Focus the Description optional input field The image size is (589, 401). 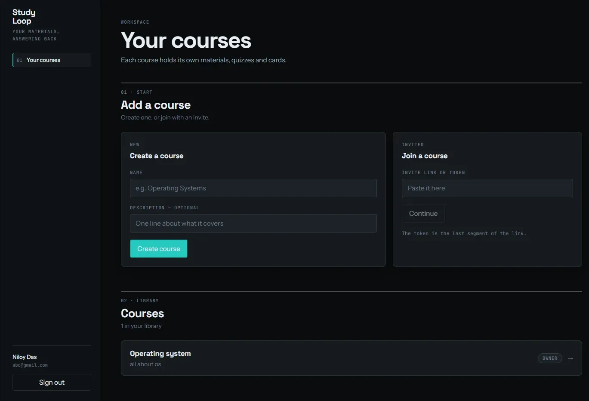click(253, 223)
